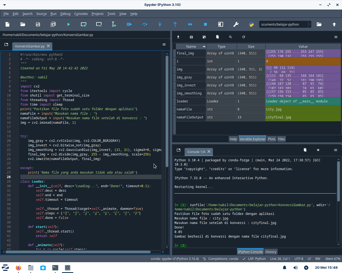Open the working directory dropdown

tap(309, 24)
